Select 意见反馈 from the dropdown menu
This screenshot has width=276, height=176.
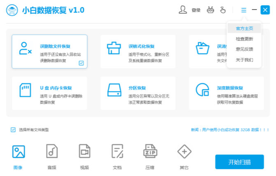[244, 49]
